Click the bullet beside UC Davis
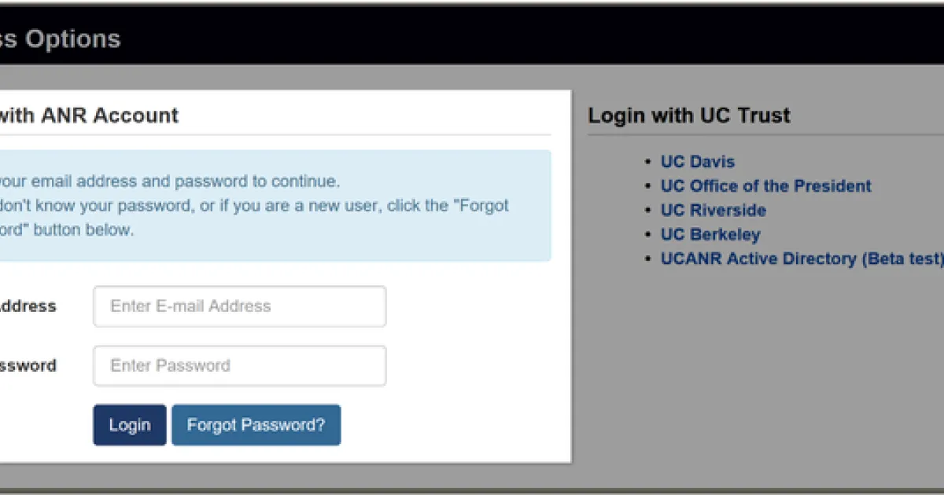 [648, 162]
